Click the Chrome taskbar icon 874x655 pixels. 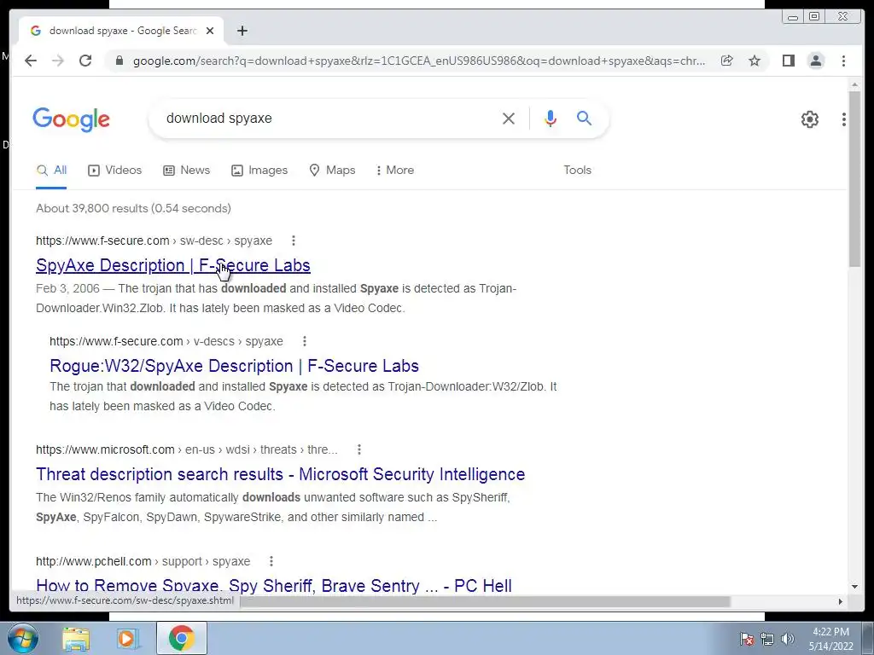pyautogui.click(x=181, y=638)
